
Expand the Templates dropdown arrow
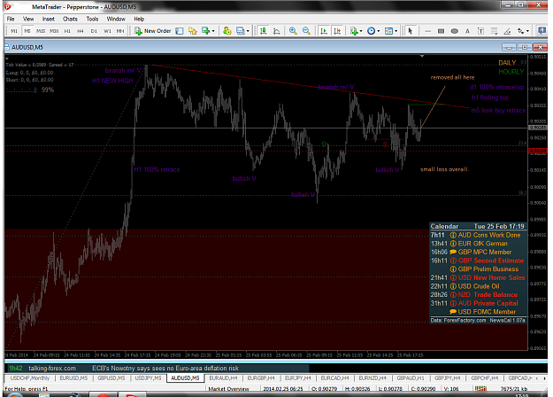(396, 31)
